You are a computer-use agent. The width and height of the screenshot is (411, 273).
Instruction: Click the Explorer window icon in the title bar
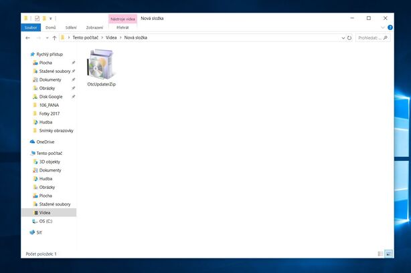25,18
